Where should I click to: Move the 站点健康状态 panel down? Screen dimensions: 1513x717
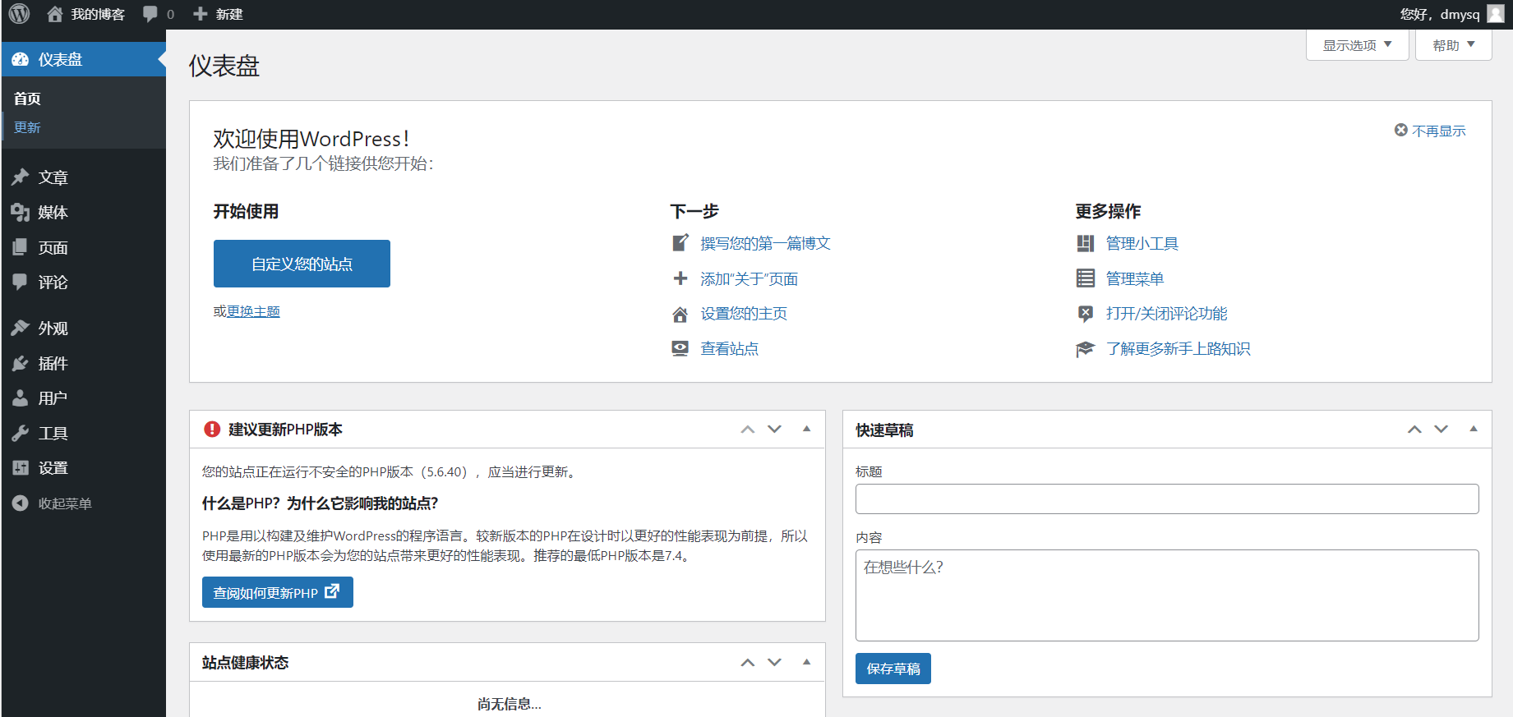775,663
